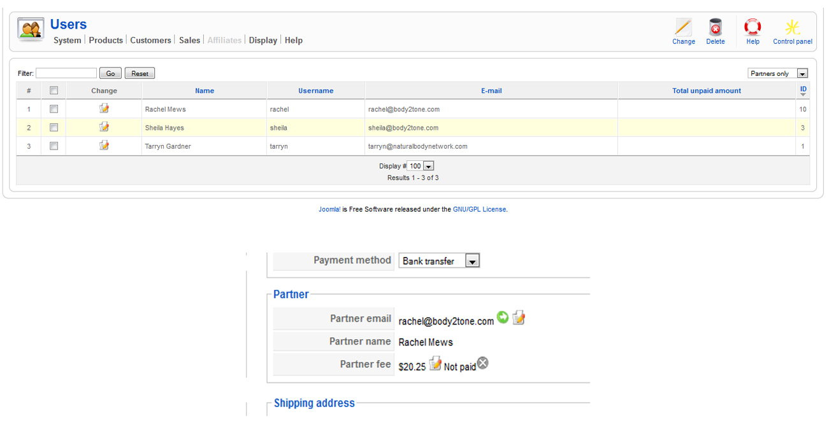Click the green arrow beside partner email
This screenshot has height=437, width=836.
(503, 317)
